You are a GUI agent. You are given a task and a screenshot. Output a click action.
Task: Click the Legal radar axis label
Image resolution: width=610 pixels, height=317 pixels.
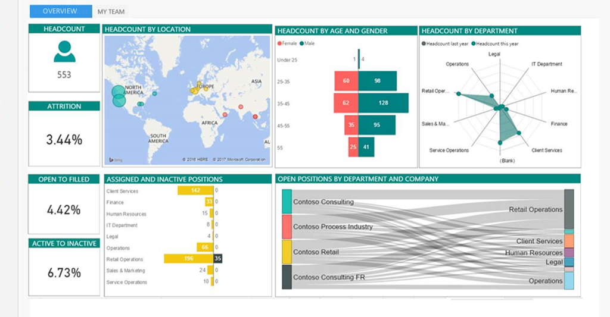[494, 54]
